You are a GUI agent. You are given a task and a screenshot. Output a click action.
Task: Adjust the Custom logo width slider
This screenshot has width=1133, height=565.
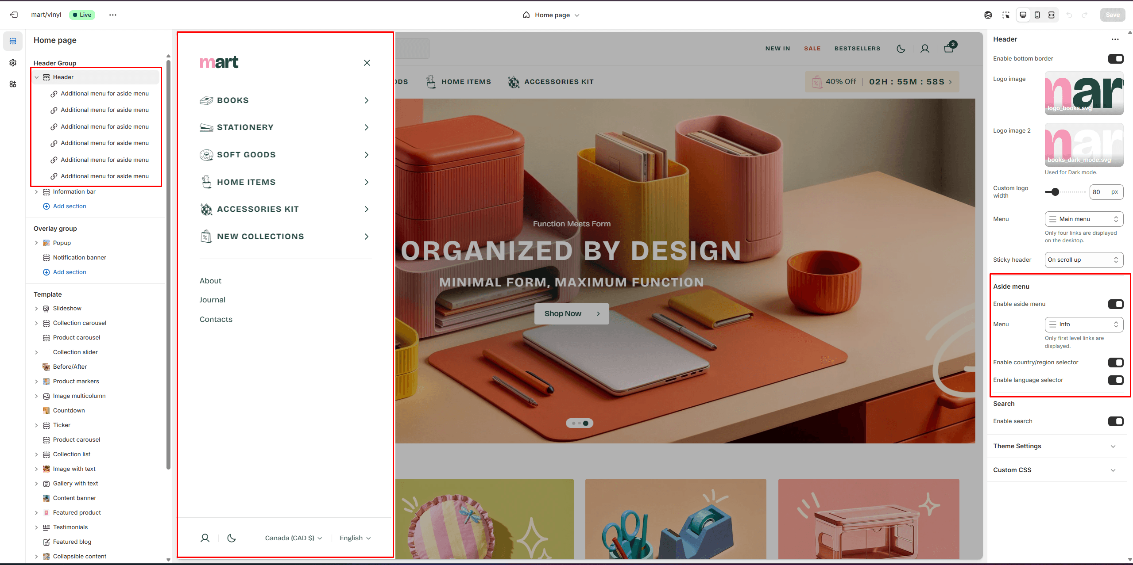pos(1055,192)
